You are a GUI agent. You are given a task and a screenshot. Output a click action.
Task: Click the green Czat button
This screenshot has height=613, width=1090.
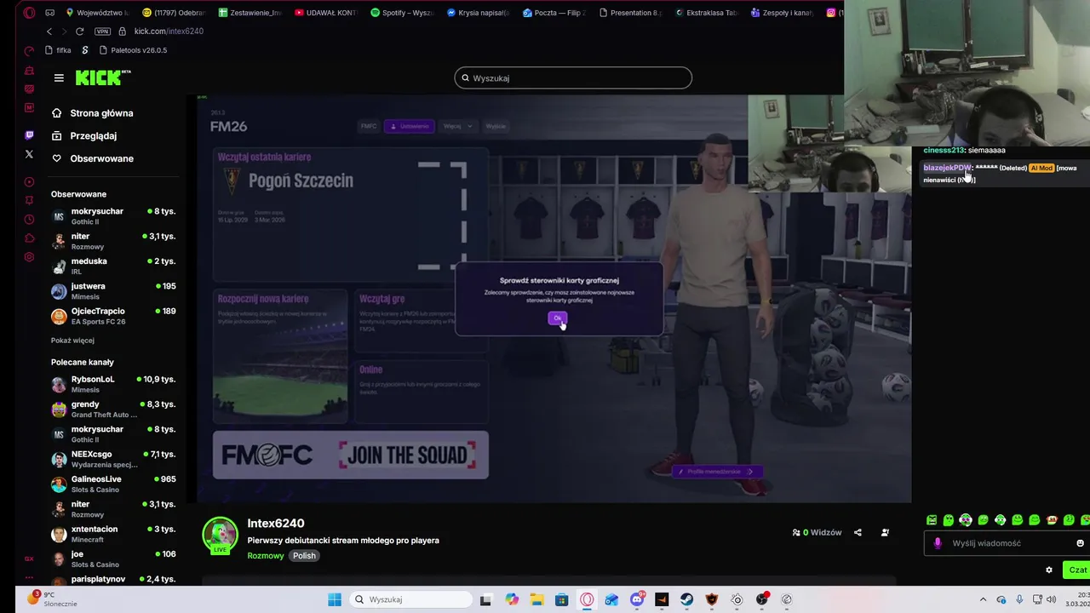click(x=1077, y=570)
